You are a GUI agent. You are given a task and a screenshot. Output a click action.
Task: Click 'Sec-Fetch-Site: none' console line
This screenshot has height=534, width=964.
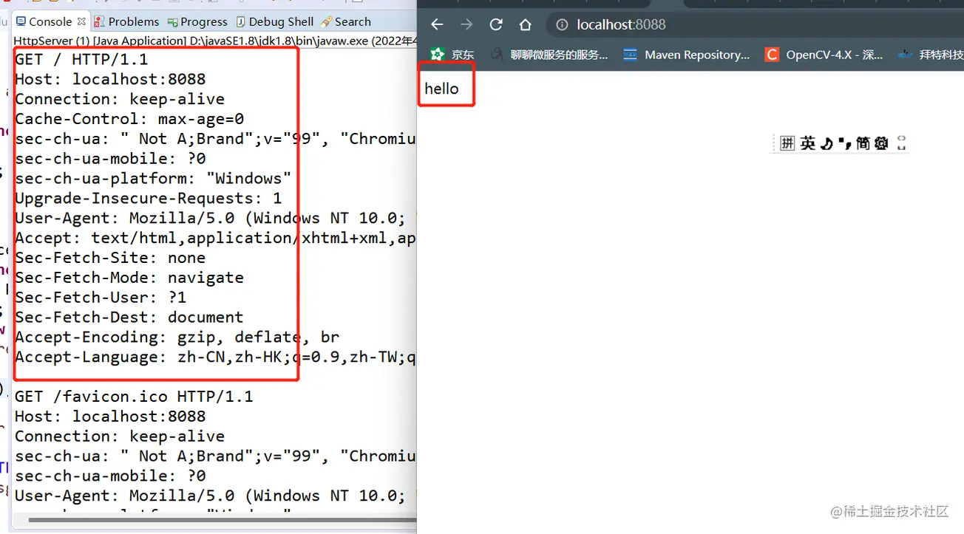(110, 258)
